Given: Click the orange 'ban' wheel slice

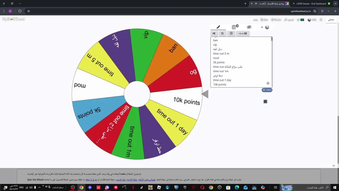Looking at the screenshot, I should click(x=169, y=57).
